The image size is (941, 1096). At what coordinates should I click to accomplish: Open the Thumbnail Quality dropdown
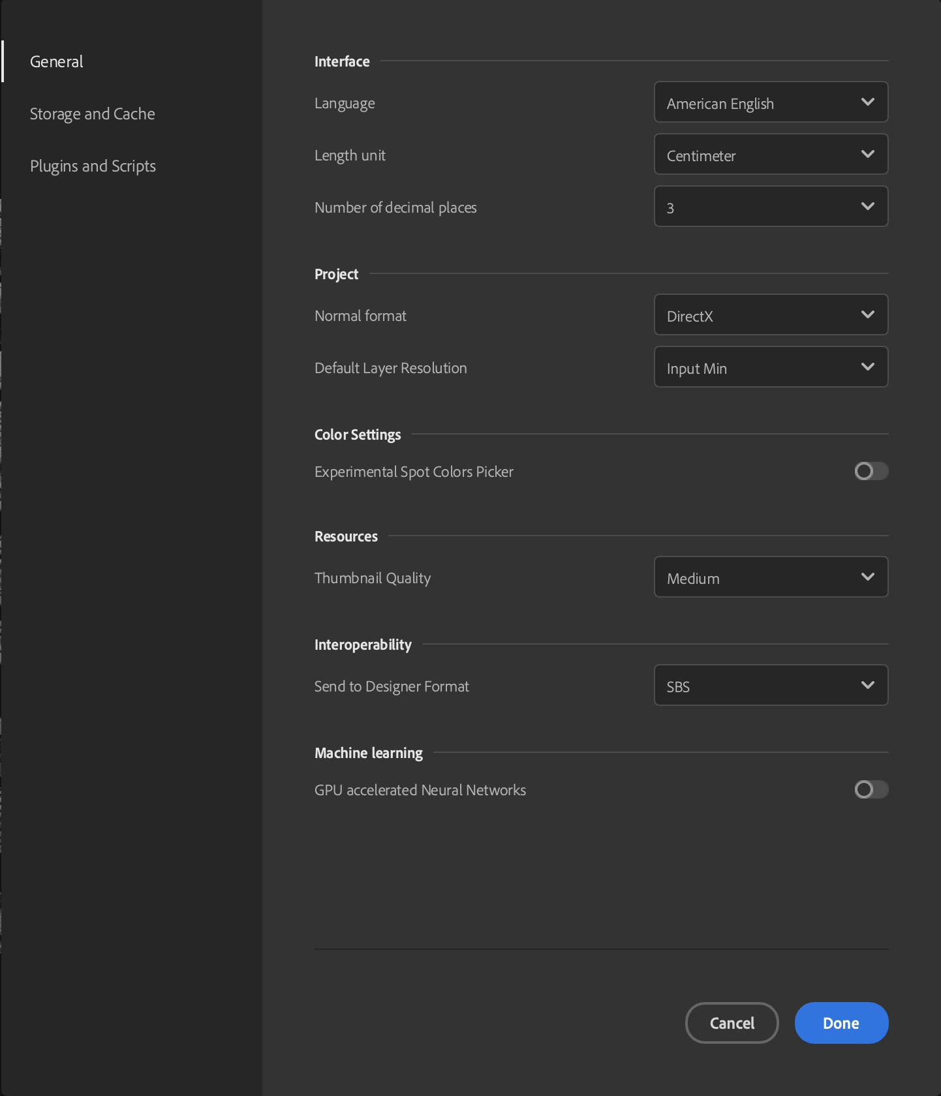click(x=770, y=577)
